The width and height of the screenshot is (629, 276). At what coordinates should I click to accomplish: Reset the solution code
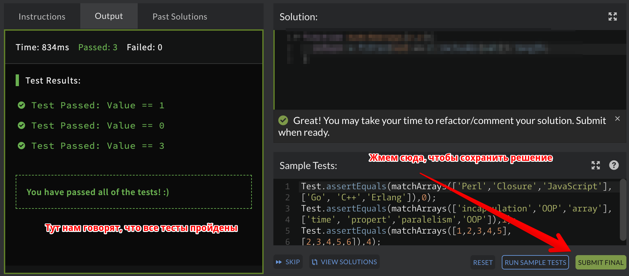483,262
